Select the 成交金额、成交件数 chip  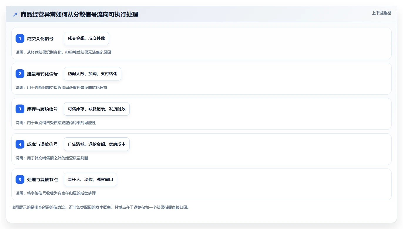tap(86, 38)
